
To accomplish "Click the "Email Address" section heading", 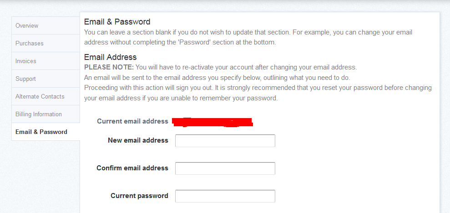I will (x=111, y=57).
